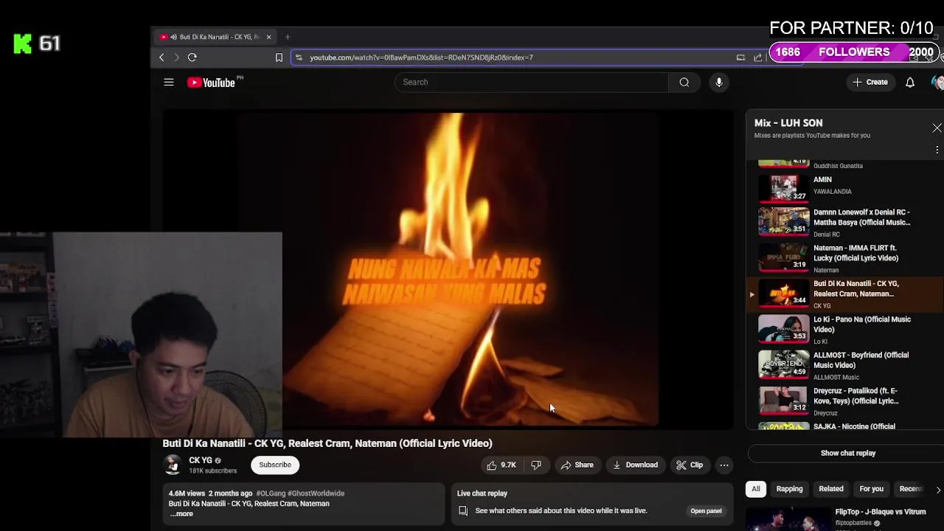Screen dimensions: 944x531
Task: Play Lo Ki - Pano Na video
Action: pos(844,330)
